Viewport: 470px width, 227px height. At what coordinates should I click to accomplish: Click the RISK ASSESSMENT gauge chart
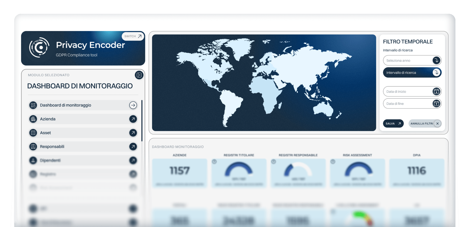click(358, 169)
